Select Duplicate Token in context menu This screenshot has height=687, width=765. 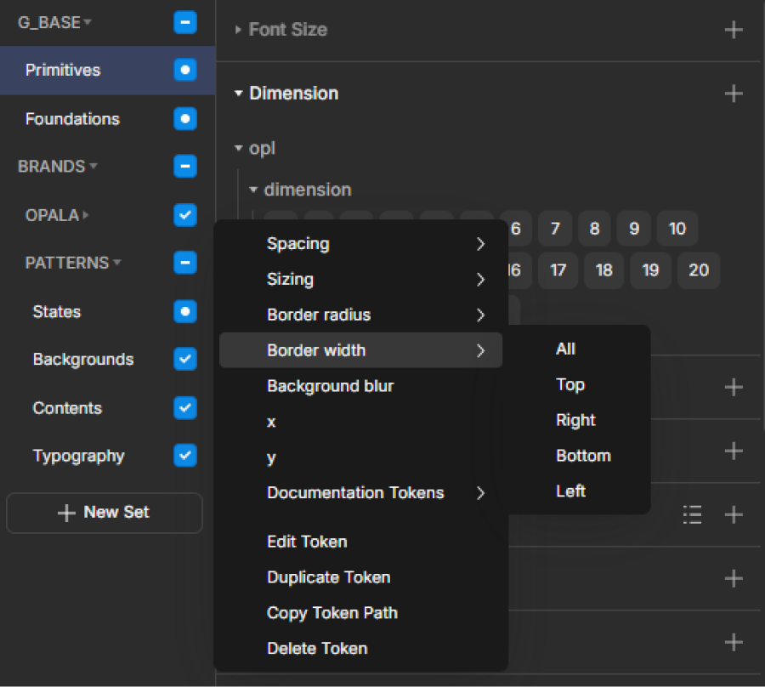329,577
